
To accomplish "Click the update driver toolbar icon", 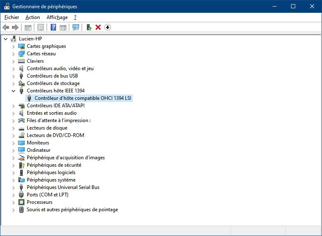I will pyautogui.click(x=89, y=27).
